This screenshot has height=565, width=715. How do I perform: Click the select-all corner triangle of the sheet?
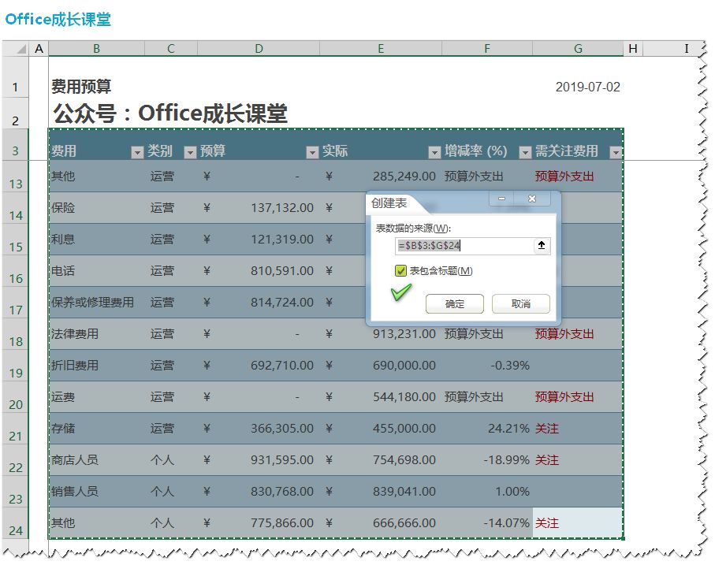(x=21, y=49)
